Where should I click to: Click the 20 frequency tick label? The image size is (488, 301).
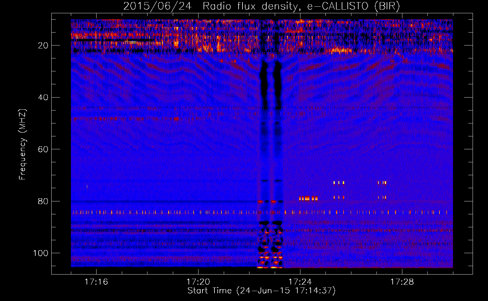tap(43, 45)
